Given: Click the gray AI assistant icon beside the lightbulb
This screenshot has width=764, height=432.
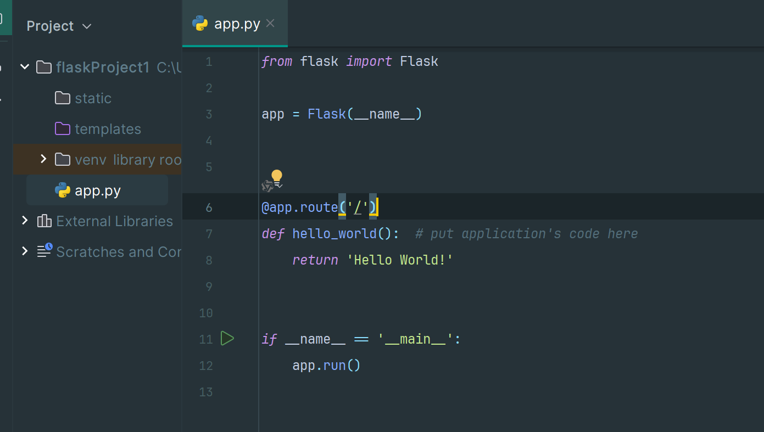Looking at the screenshot, I should (x=267, y=186).
